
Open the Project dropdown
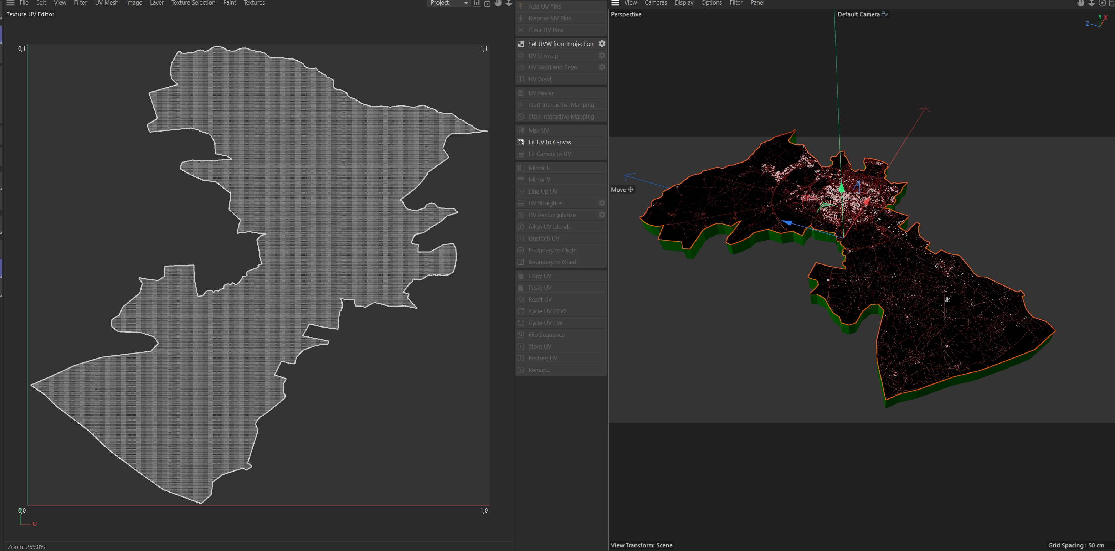pyautogui.click(x=449, y=3)
